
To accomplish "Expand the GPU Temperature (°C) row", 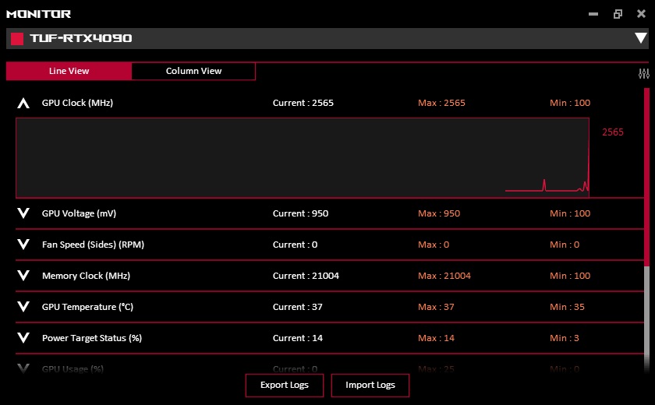I will [x=23, y=307].
